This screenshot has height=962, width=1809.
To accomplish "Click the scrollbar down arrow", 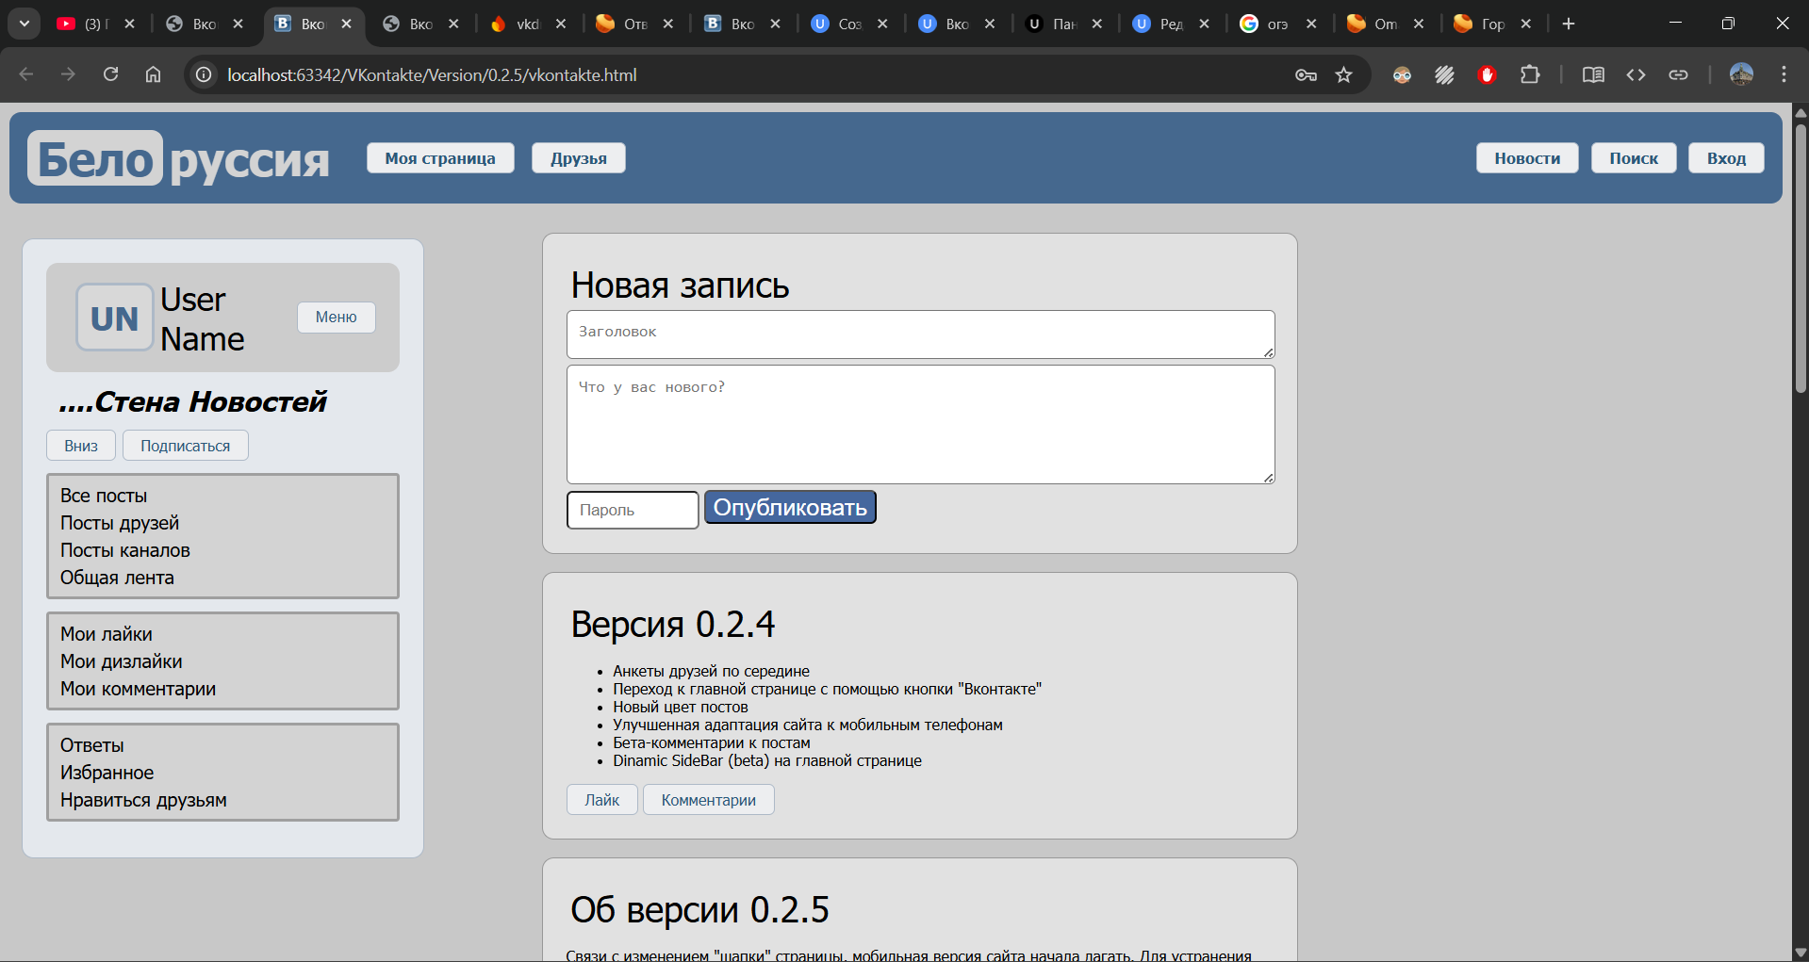I will (x=1801, y=952).
